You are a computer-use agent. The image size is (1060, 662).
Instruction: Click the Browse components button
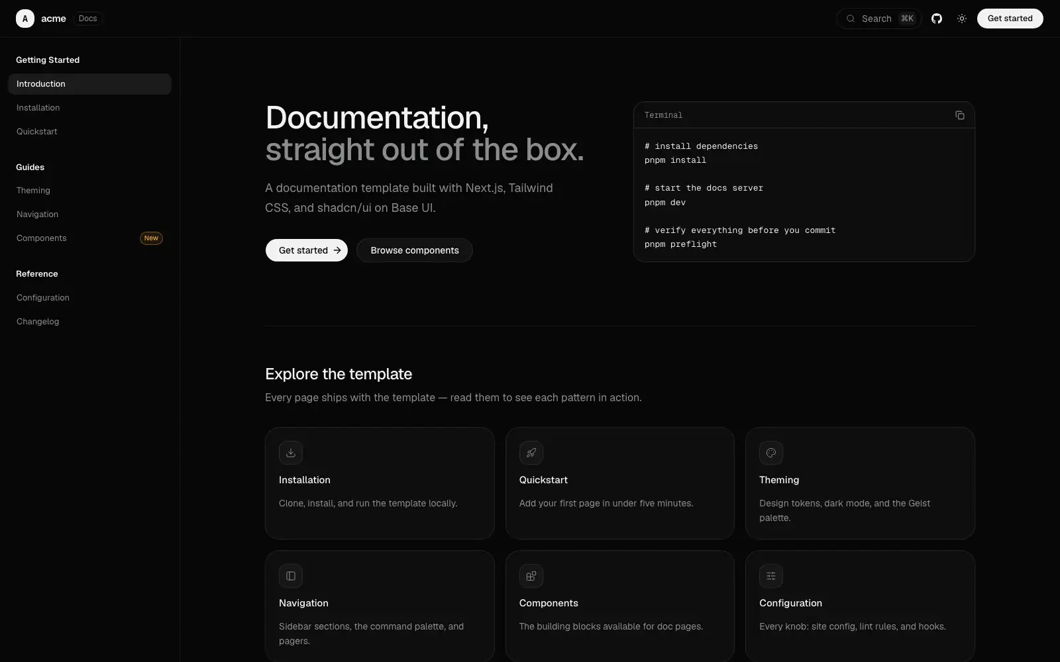point(415,250)
